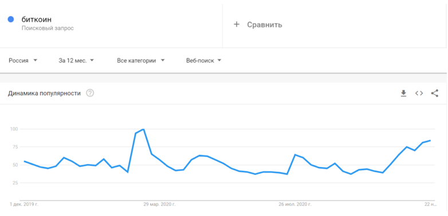This screenshot has height=216, width=448.
Task: Download the popularity chart data as CSV
Action: 403,93
